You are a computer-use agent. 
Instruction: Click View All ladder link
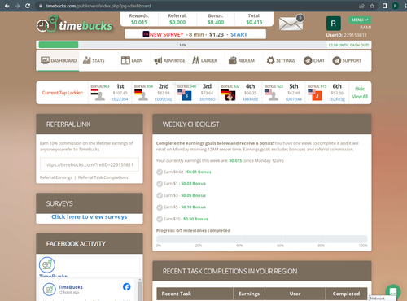360,97
